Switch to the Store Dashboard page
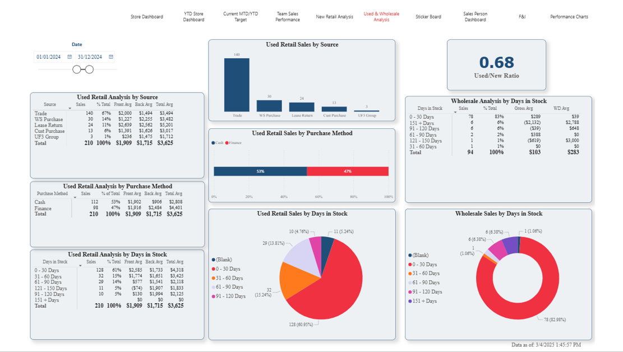623x352 pixels. coord(147,16)
